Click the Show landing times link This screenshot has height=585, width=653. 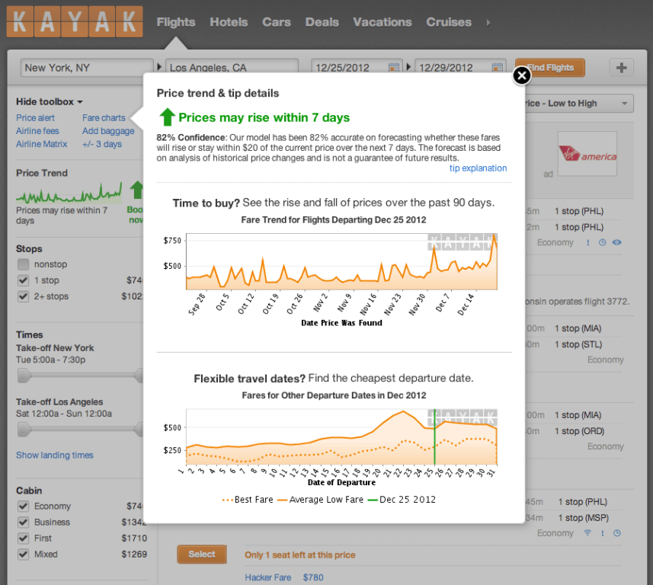pos(55,456)
